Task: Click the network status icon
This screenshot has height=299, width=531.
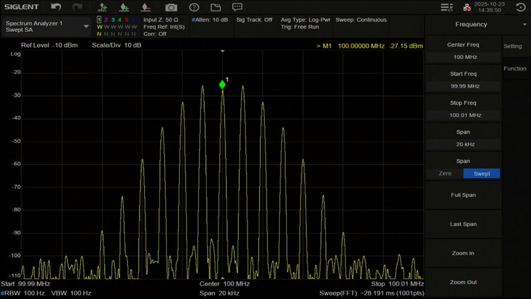Action: tap(467, 7)
